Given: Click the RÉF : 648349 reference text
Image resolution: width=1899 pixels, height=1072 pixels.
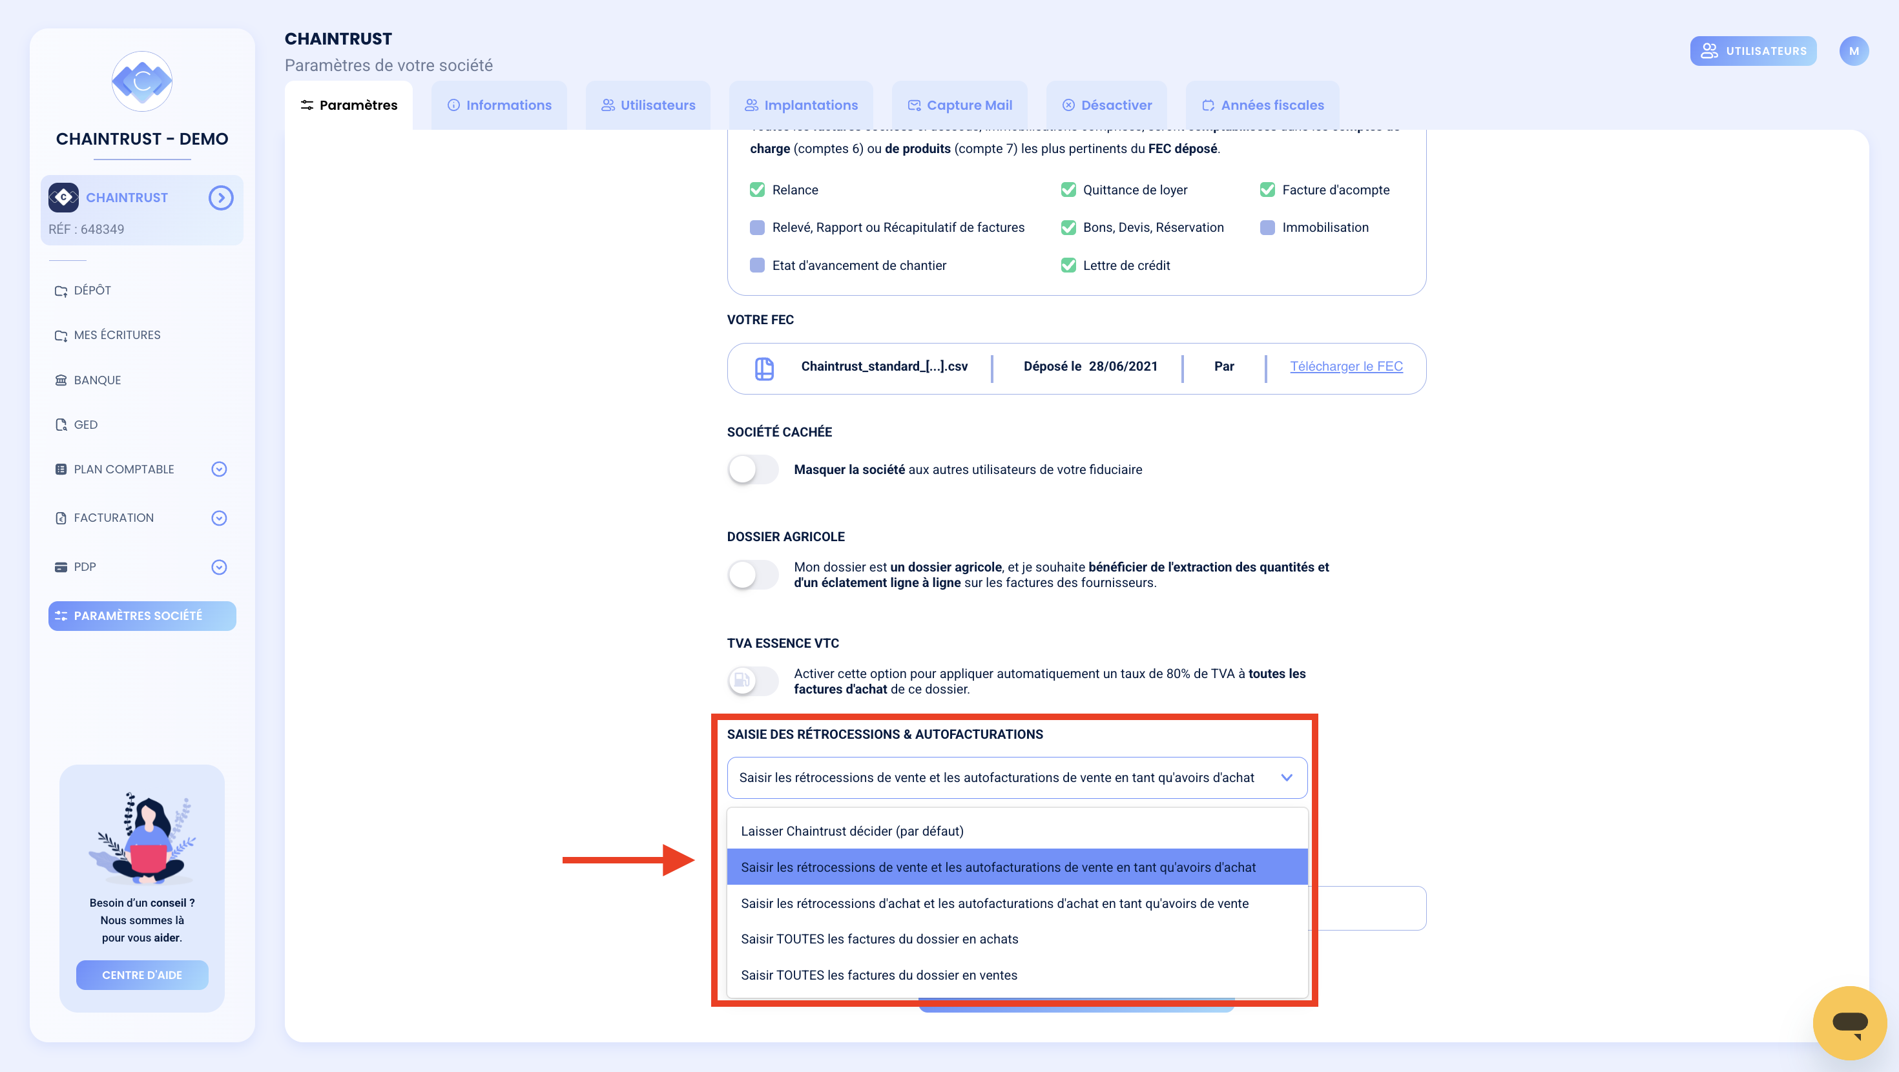Looking at the screenshot, I should pos(87,229).
